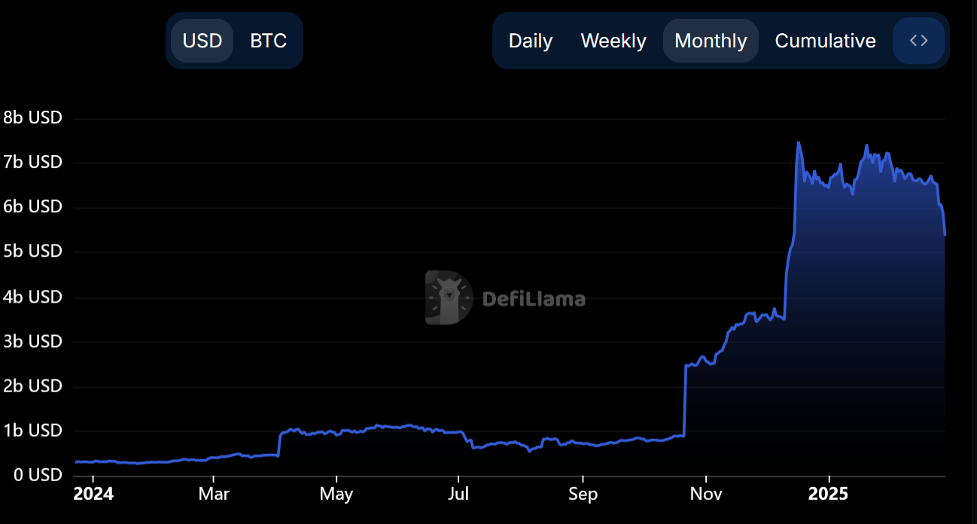The height and width of the screenshot is (524, 977).
Task: Switch denomination to BTC
Action: click(x=269, y=41)
